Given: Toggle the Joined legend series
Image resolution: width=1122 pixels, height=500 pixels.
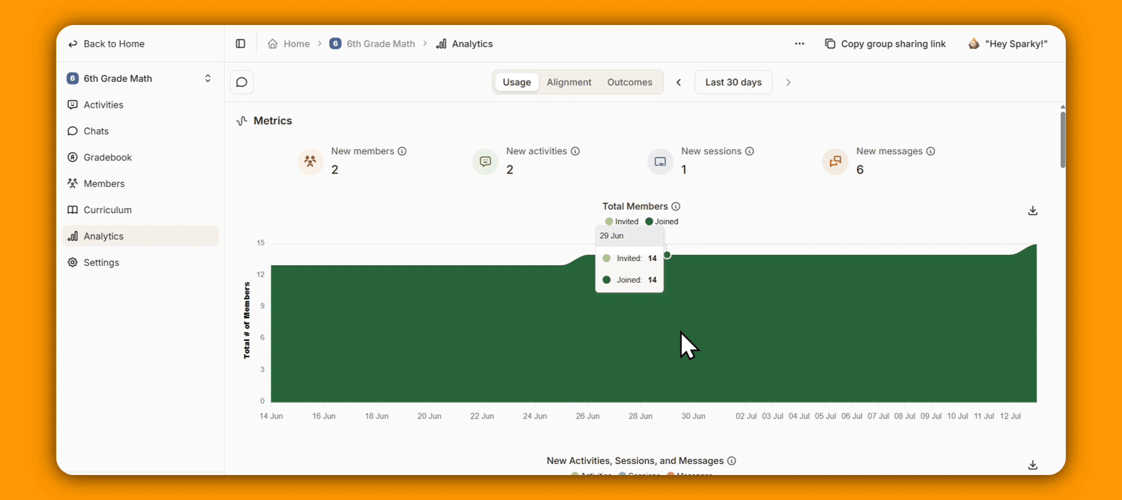Looking at the screenshot, I should pos(662,222).
